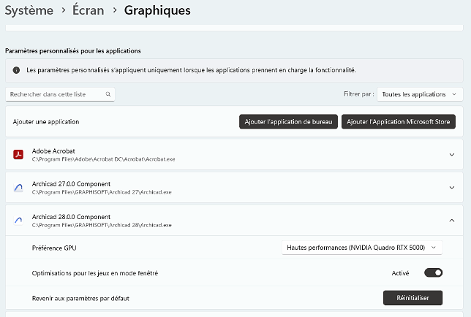Toggle windowed games optimizations switch

(x=433, y=272)
